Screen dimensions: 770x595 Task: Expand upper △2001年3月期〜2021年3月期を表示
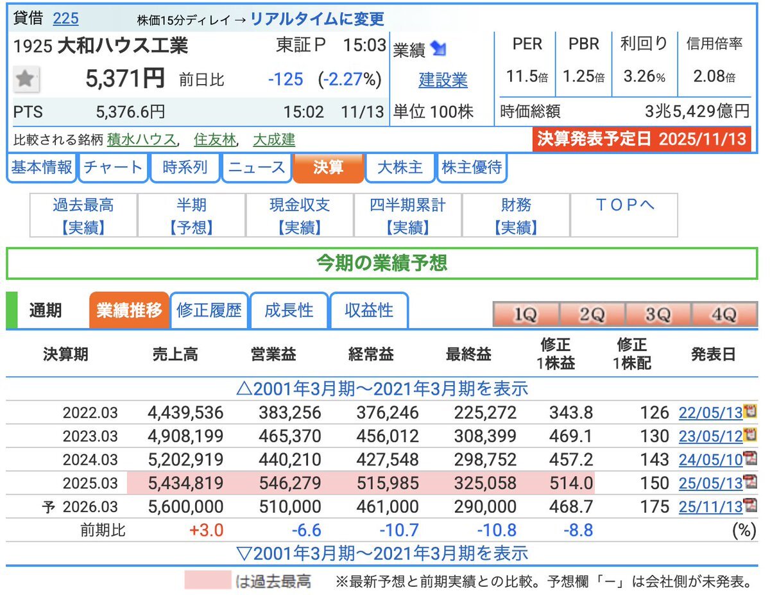(382, 388)
